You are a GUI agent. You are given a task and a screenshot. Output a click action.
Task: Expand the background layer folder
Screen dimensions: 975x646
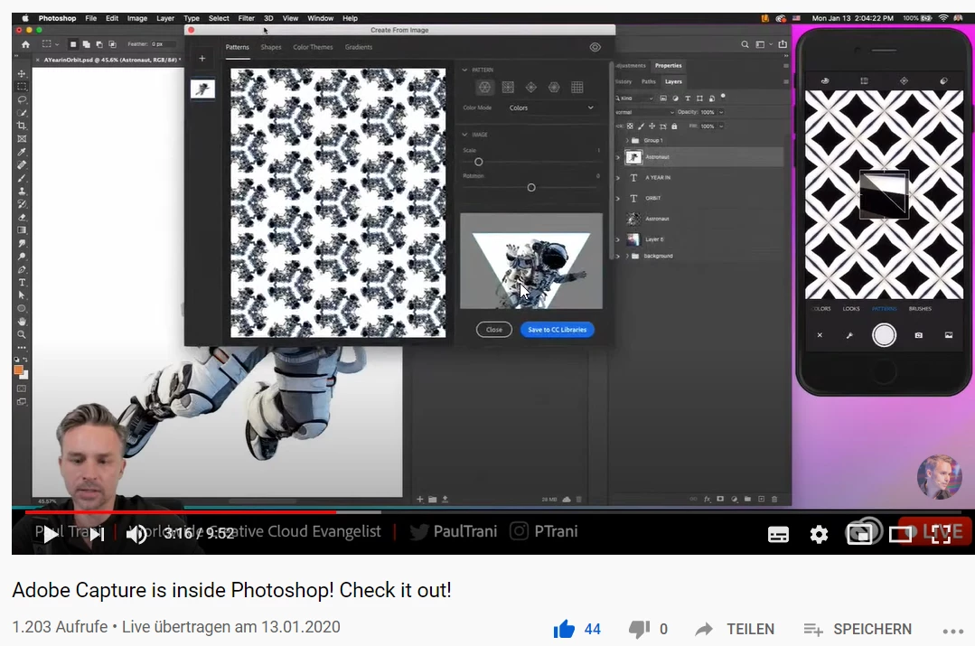click(x=627, y=257)
